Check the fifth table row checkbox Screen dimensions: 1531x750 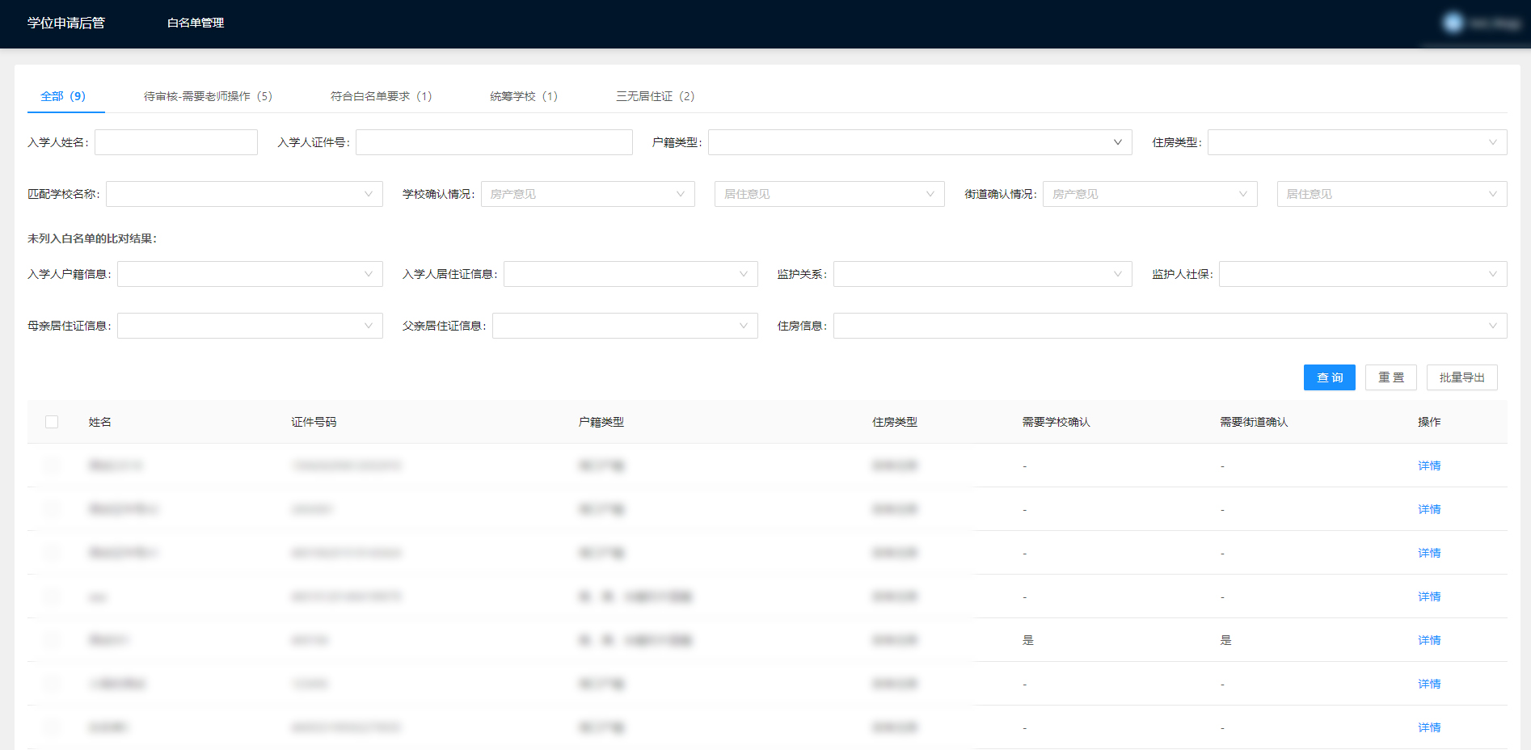[52, 640]
